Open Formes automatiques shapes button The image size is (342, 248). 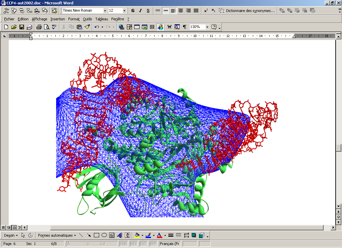pyautogui.click(x=57, y=235)
